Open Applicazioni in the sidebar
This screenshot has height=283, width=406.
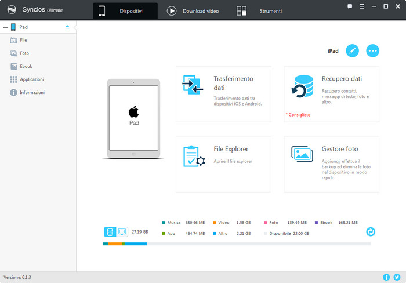(x=38, y=79)
